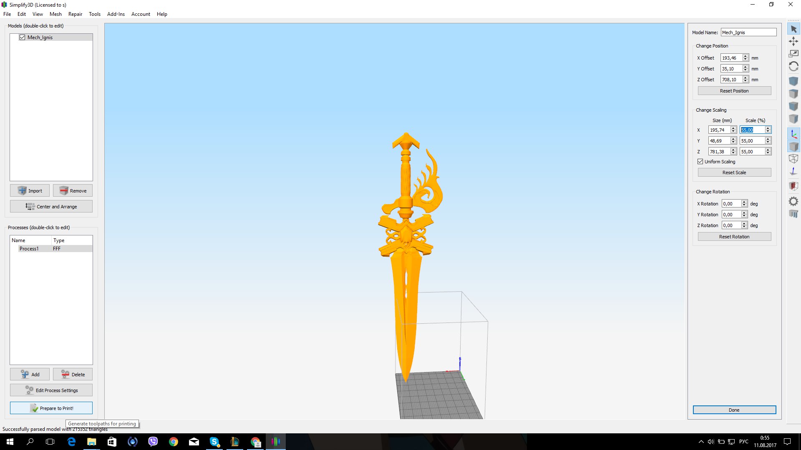
Task: Click the Simplify3D taskbar icon
Action: tap(276, 442)
